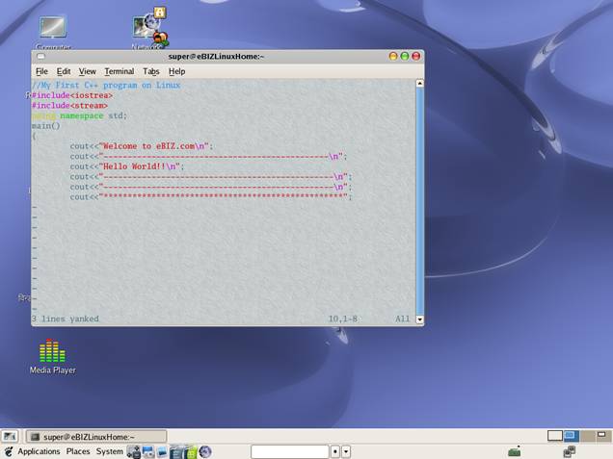The image size is (613, 459).
Task: Open the Terminal menu in the menu bar
Action: coord(120,71)
